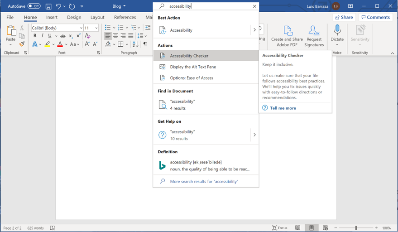Click Request Signatures button
The height and width of the screenshot is (232, 398).
[314, 36]
